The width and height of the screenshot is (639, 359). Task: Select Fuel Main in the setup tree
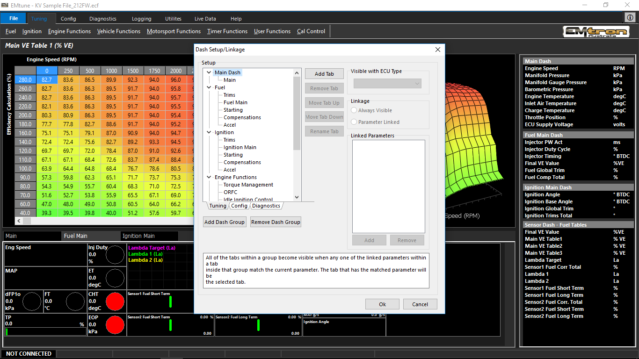(235, 102)
